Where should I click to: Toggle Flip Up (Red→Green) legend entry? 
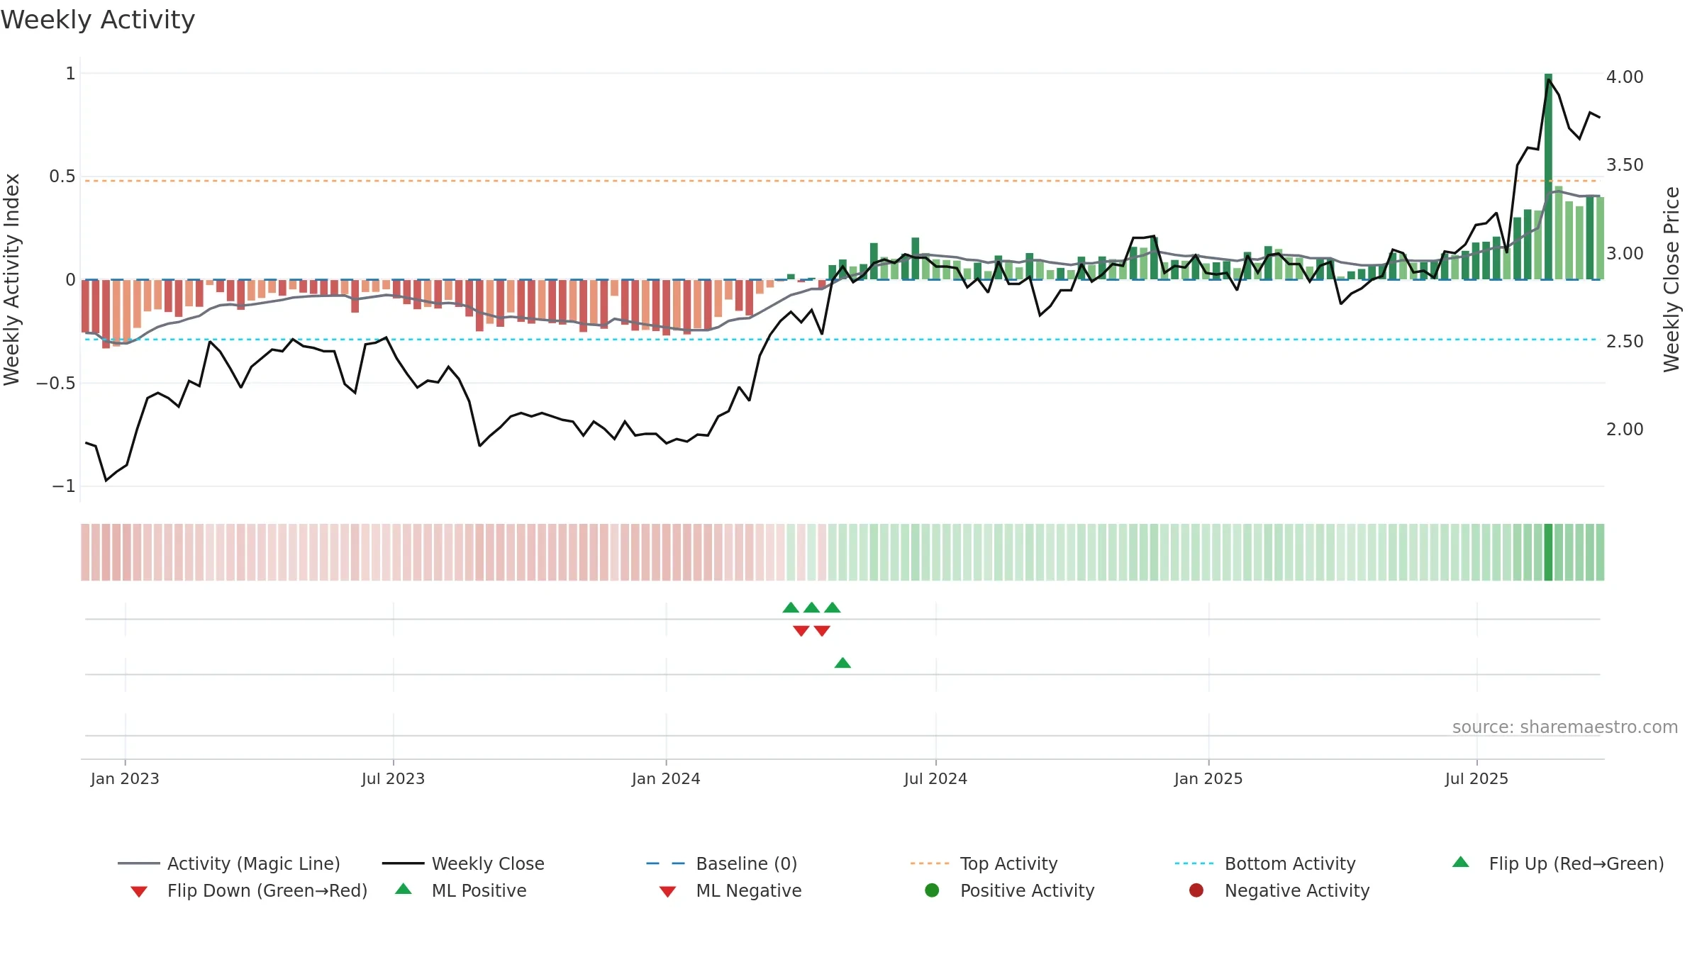click(1558, 863)
